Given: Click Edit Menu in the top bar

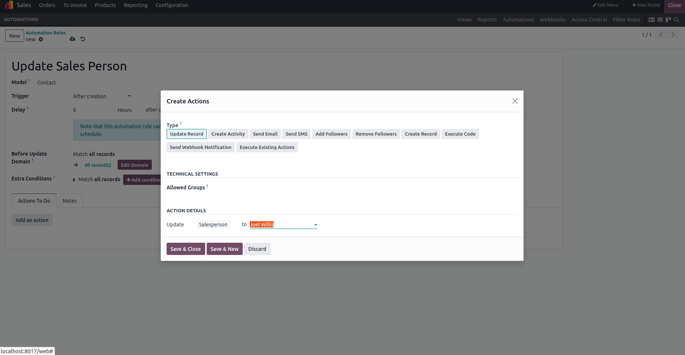Looking at the screenshot, I should click(x=605, y=5).
